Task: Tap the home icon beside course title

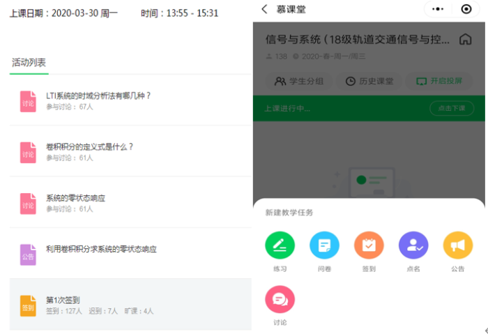Action: 465,39
